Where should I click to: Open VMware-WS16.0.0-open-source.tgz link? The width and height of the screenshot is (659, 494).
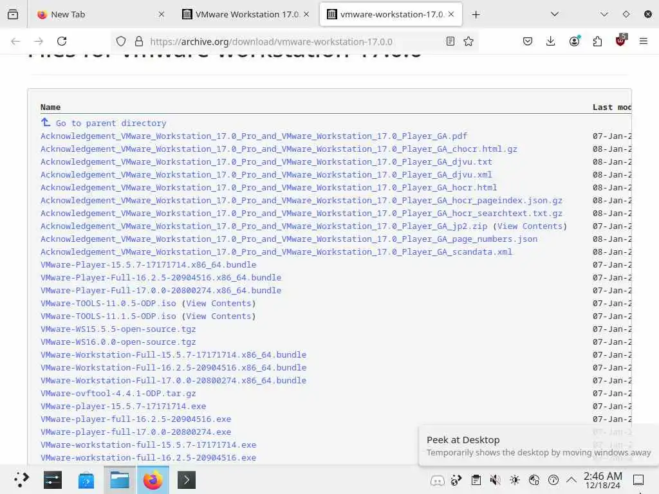[118, 342]
